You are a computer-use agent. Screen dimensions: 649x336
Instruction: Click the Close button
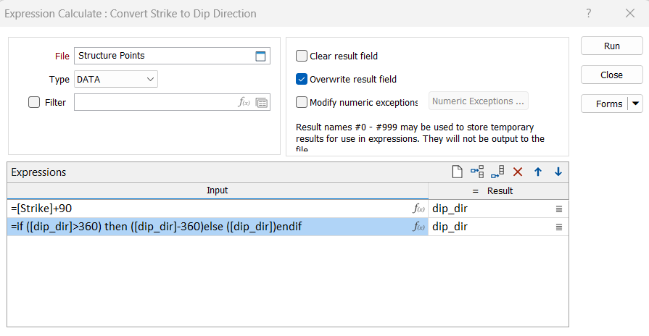coord(611,75)
